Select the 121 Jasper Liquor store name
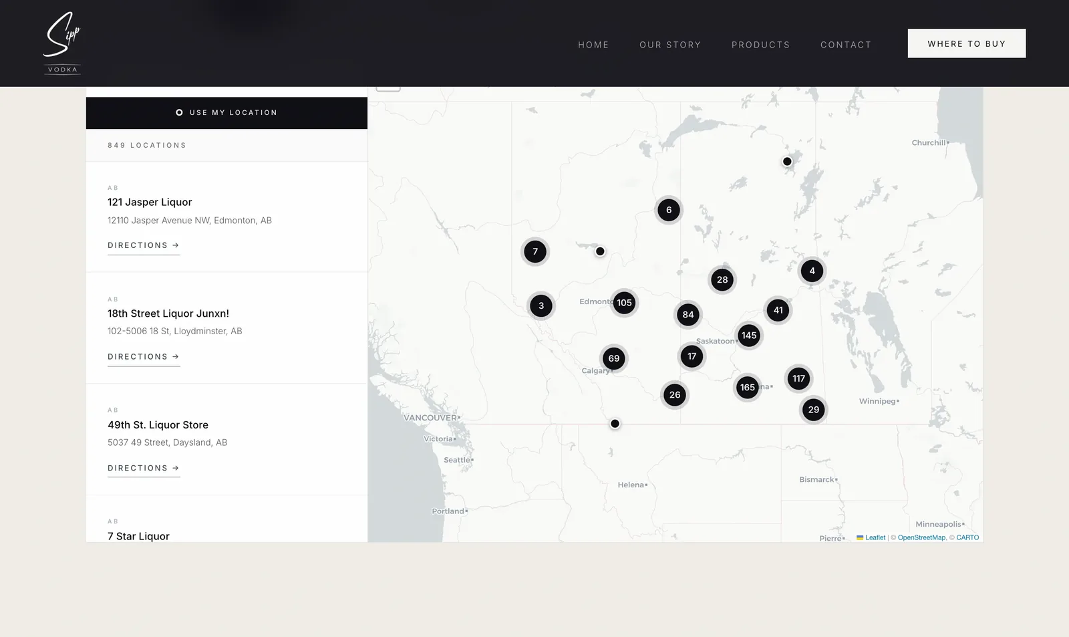 point(150,202)
